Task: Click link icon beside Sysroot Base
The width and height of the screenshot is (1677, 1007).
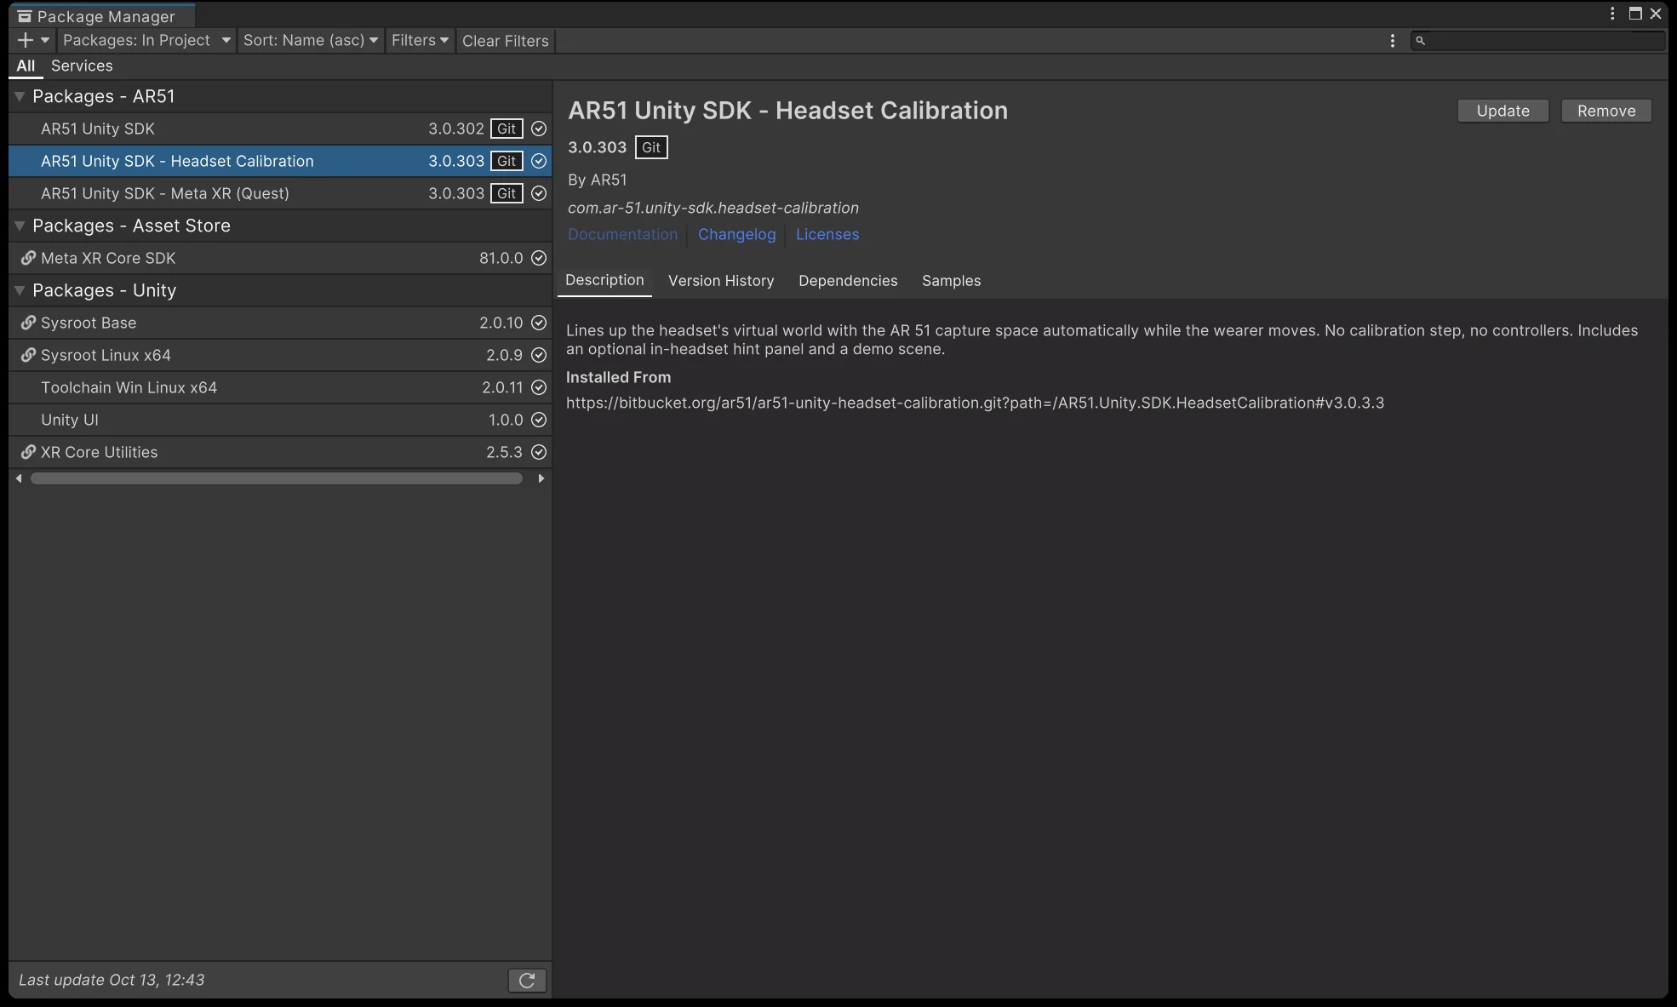Action: (x=28, y=322)
